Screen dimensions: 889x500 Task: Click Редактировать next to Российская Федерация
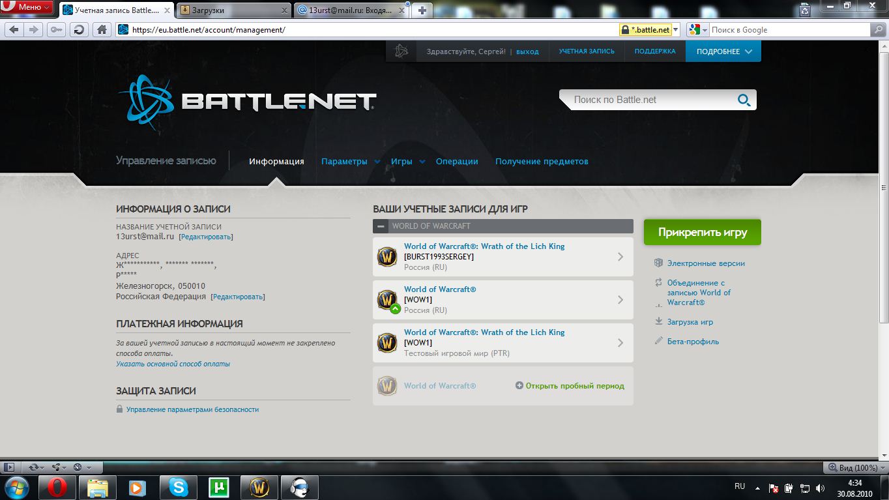click(238, 297)
